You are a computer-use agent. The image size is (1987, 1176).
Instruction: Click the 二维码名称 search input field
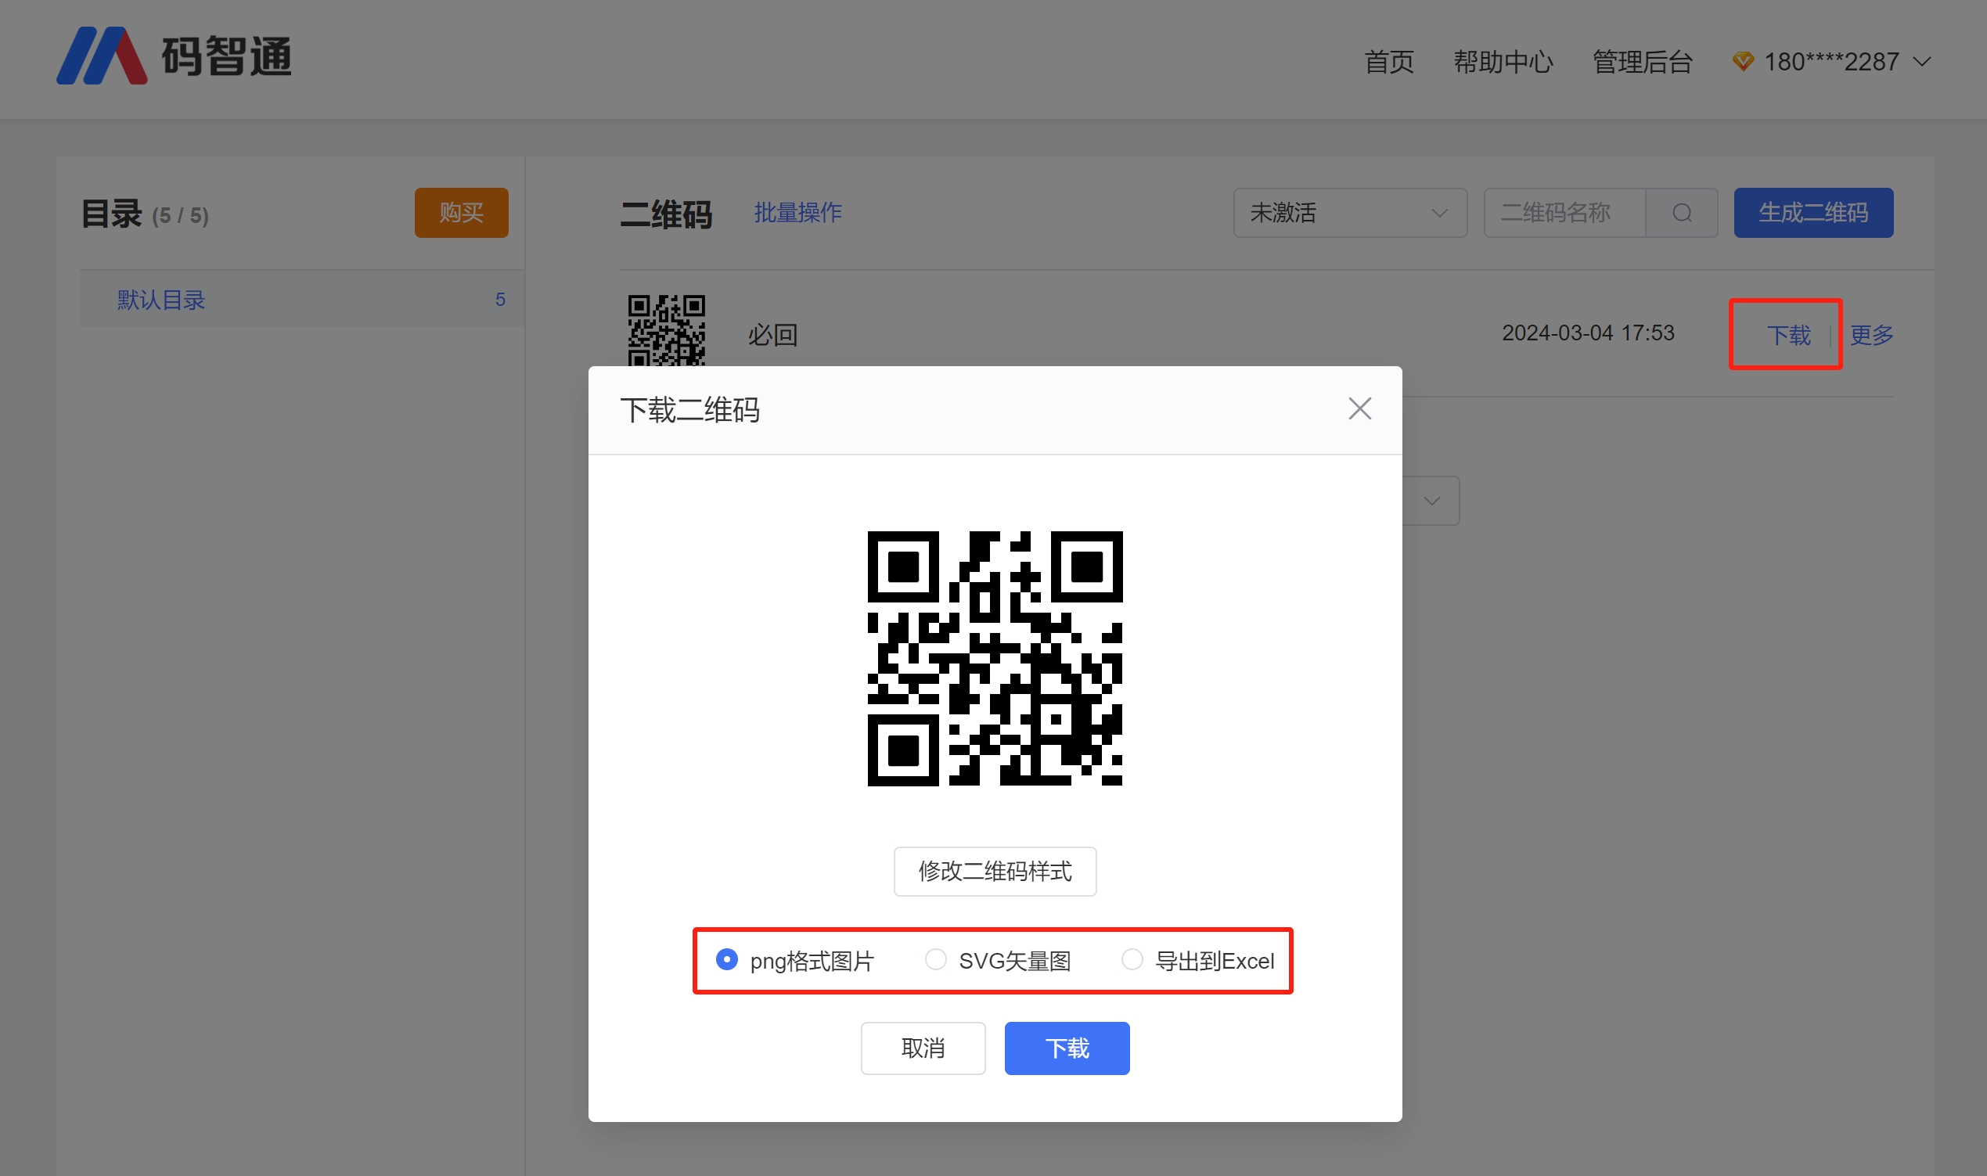coord(1563,213)
